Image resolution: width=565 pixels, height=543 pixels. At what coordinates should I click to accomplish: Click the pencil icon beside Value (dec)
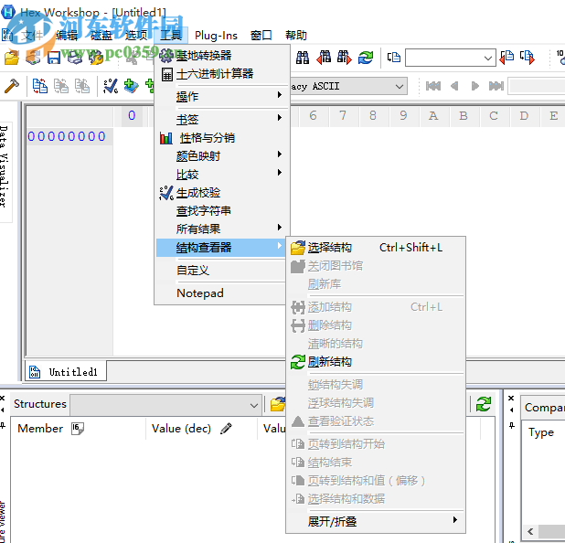226,428
